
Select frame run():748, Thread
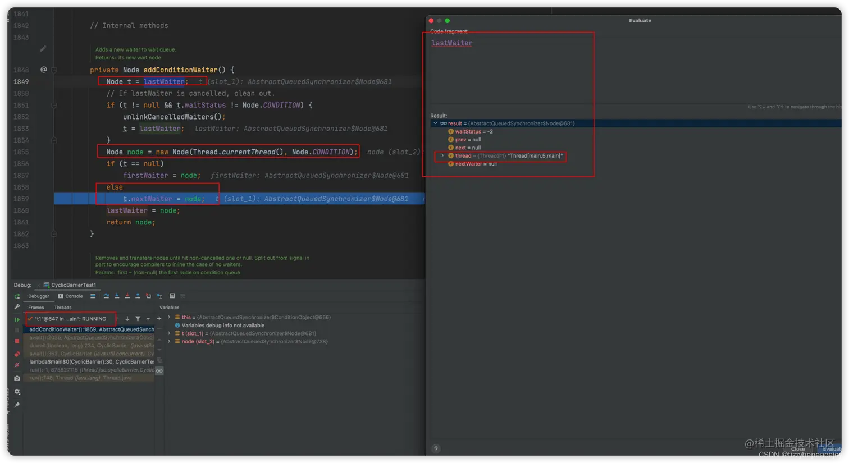pyautogui.click(x=90, y=378)
